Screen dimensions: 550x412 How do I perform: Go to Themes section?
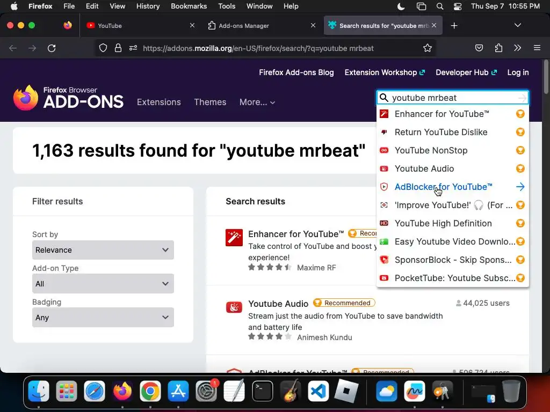click(210, 102)
